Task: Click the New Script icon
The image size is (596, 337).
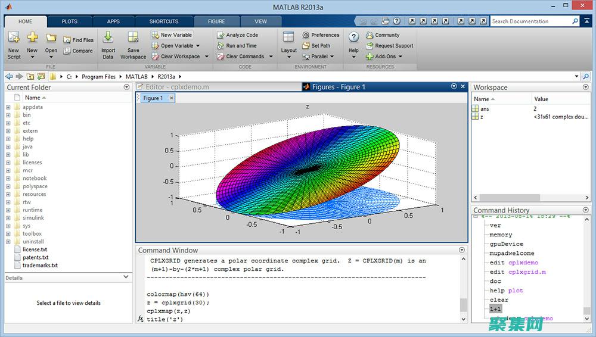Action: (13, 38)
